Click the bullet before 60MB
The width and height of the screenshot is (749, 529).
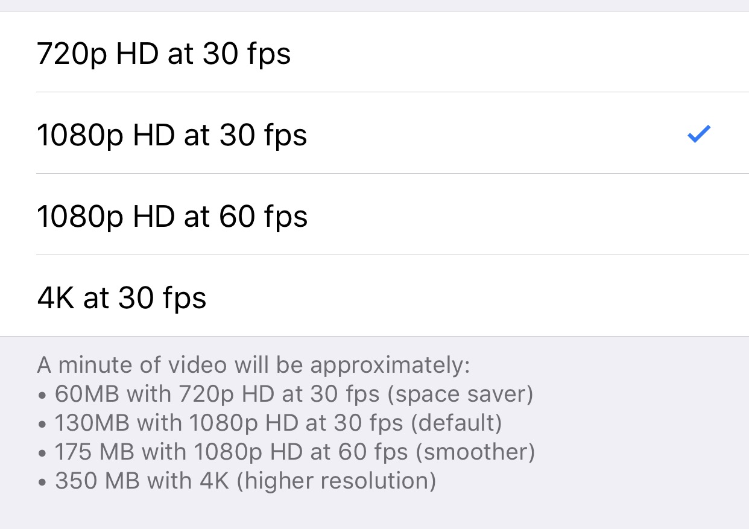(x=42, y=396)
